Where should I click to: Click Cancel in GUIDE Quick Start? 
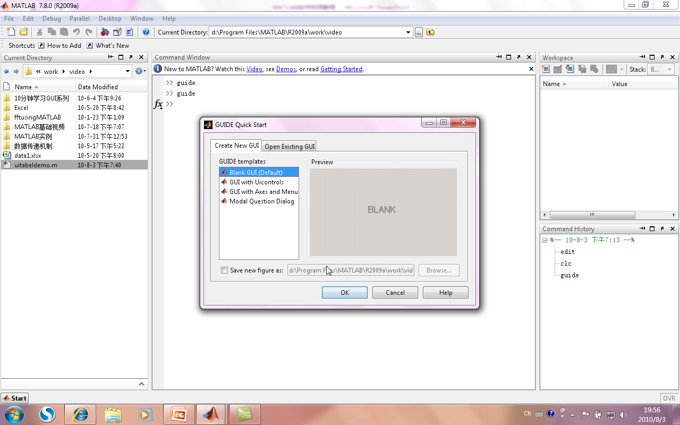[395, 293]
